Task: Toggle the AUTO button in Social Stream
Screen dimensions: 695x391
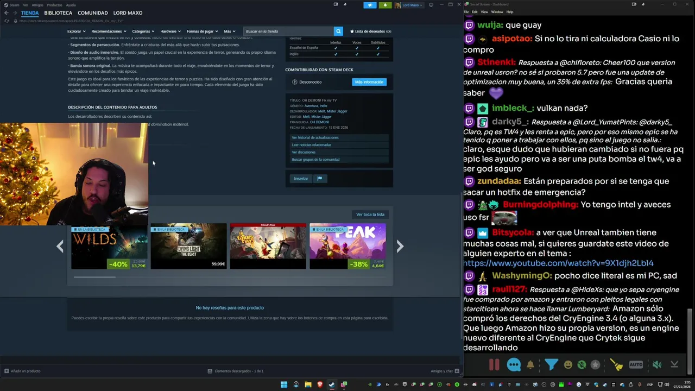Action: (636, 365)
